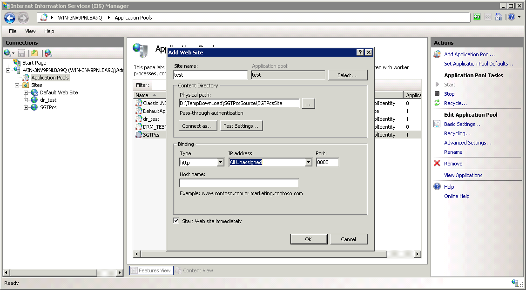Viewport: 526px width, 290px height.
Task: Click the Classic .NET pool icon in list
Action: tap(139, 103)
